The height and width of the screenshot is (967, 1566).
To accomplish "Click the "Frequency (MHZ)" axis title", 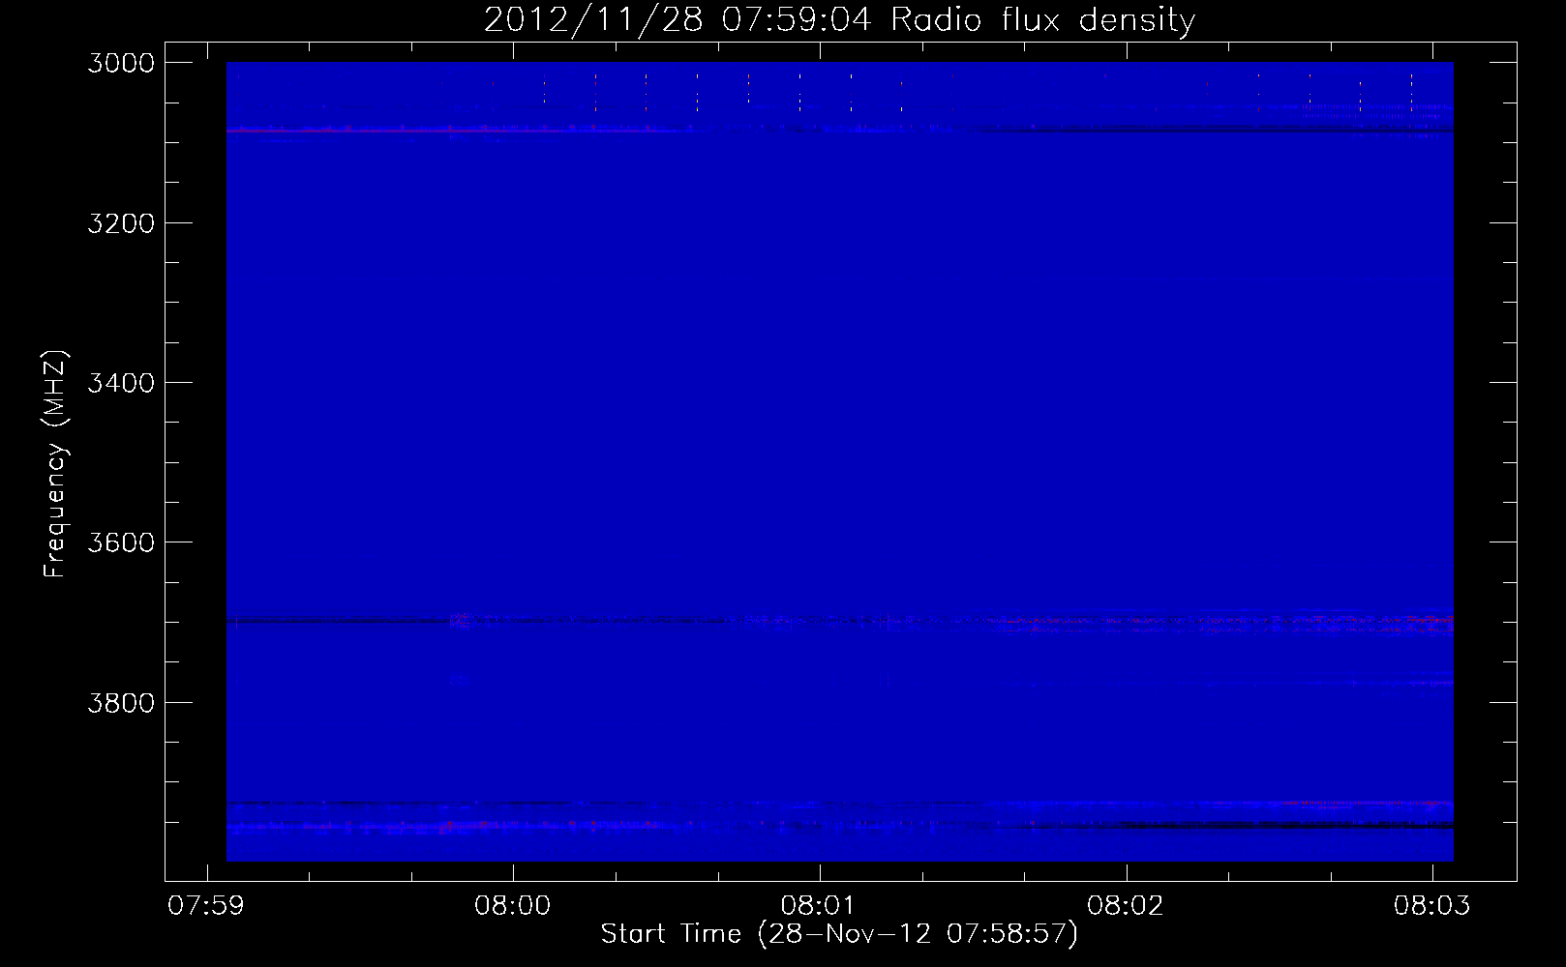I will coord(55,464).
